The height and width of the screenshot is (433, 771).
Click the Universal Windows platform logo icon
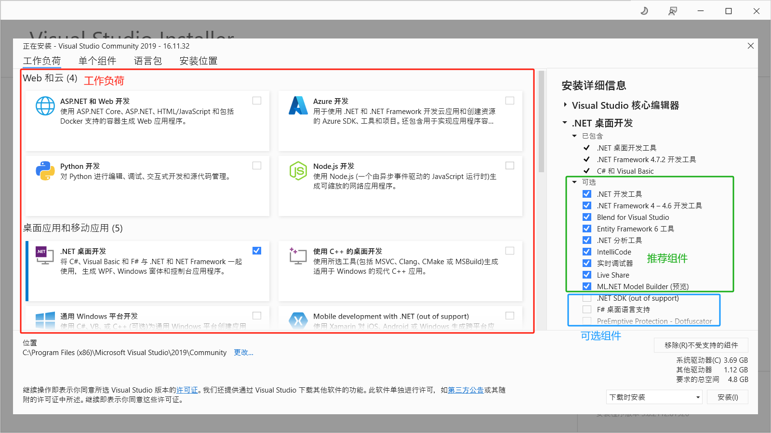click(x=45, y=320)
